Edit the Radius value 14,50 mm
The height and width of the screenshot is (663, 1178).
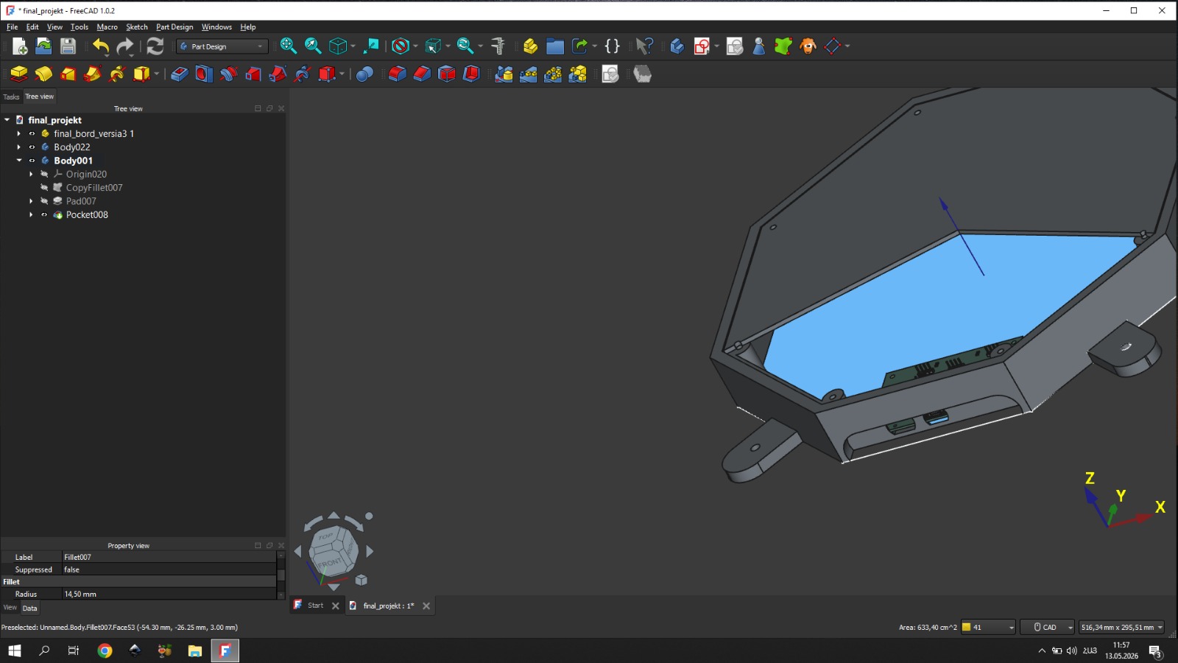pos(169,594)
